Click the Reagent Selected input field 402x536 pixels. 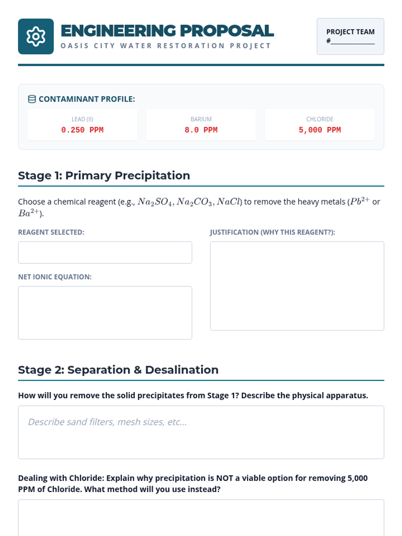point(105,253)
